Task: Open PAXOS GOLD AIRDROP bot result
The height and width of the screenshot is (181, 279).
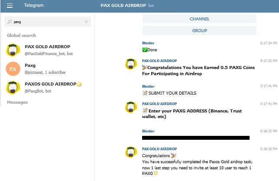Action: 48,88
